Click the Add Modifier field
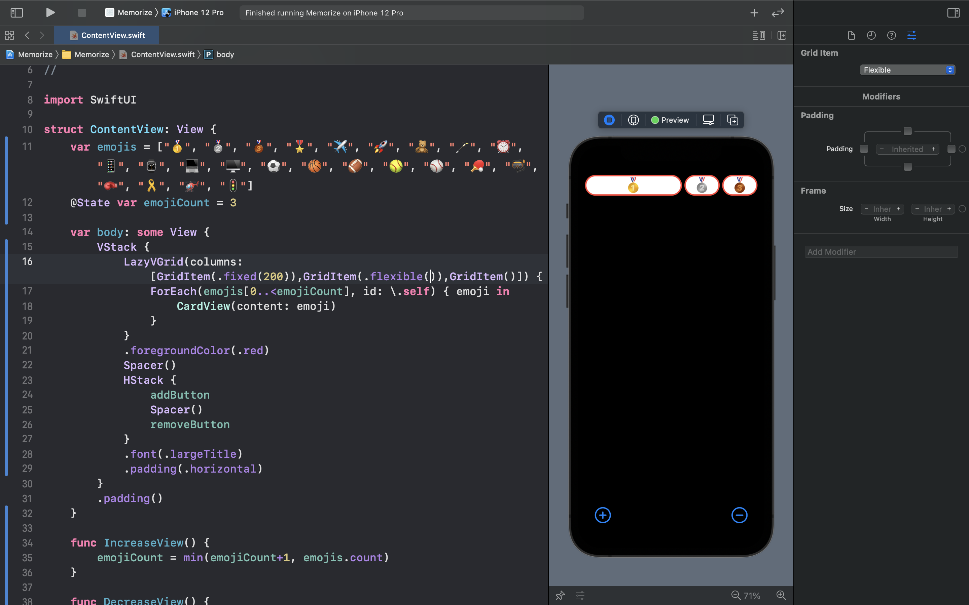Screen dimensions: 969x605 point(881,252)
